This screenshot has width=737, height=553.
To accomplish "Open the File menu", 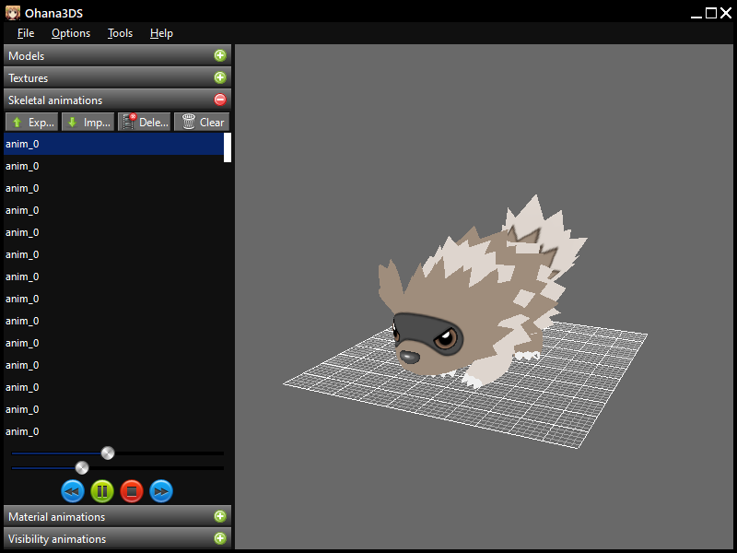I will (26, 33).
